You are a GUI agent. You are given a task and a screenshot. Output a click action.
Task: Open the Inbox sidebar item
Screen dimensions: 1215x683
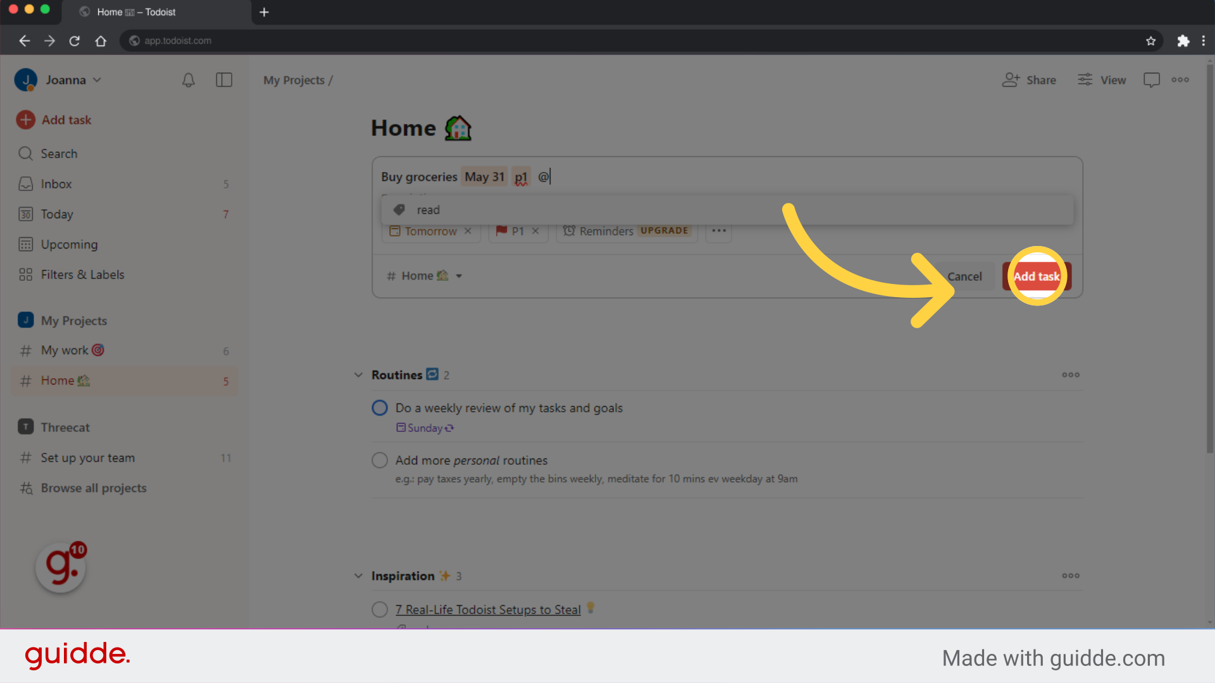coord(56,183)
